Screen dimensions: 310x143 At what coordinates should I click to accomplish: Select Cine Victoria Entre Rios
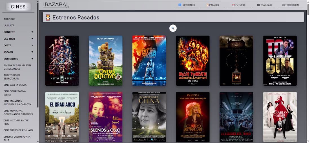[x=16, y=122]
